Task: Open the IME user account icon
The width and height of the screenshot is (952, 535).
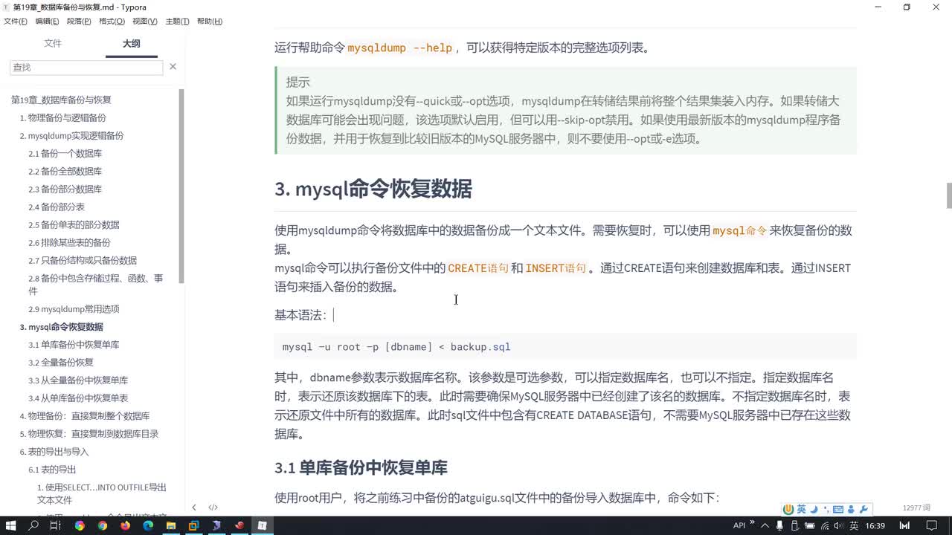Action: [851, 509]
